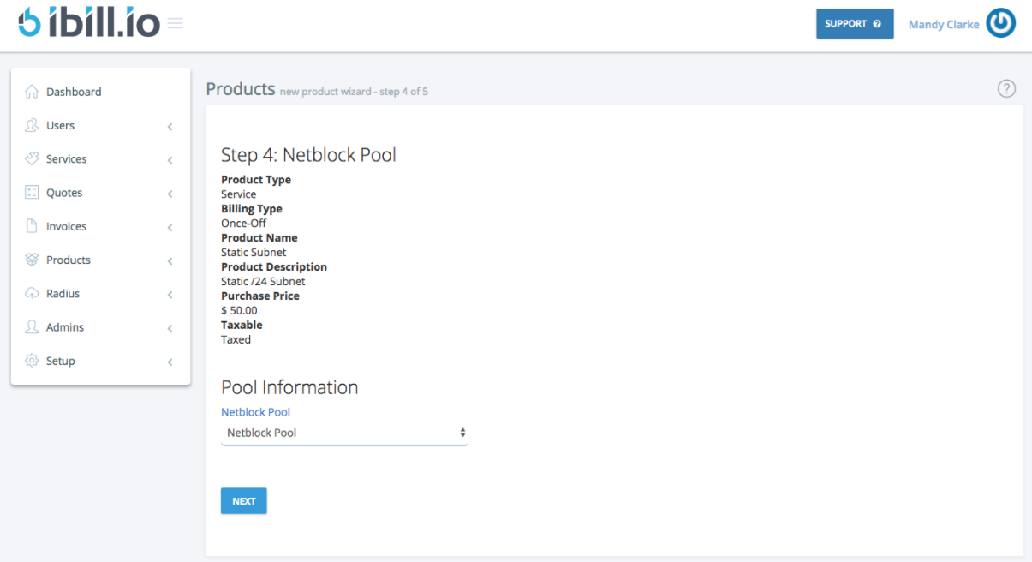The width and height of the screenshot is (1032, 562).
Task: Select the Radius cloud icon
Action: [32, 293]
